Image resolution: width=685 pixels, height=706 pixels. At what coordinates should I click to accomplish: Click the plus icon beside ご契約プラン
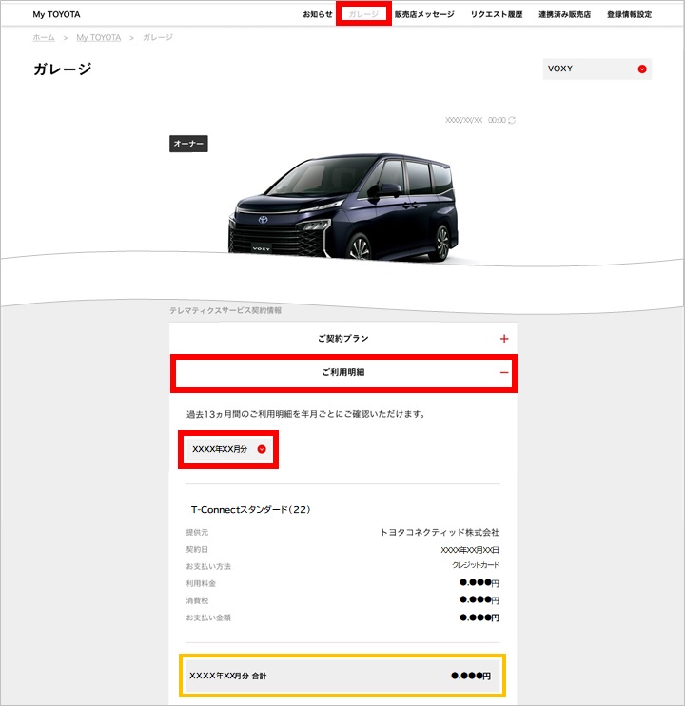tap(504, 339)
